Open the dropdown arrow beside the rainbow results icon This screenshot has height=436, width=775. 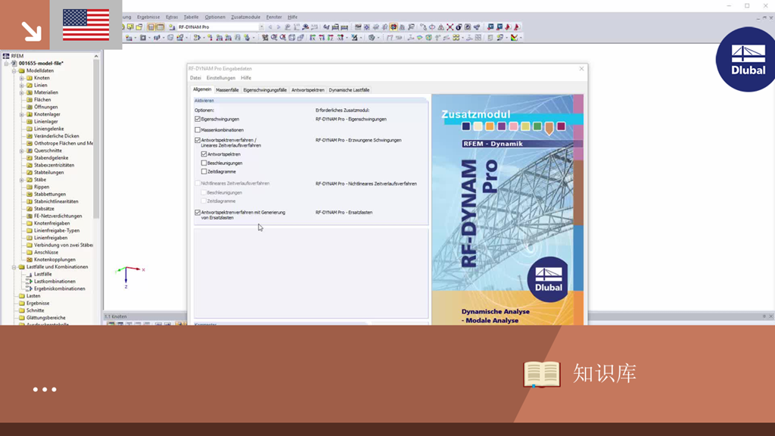click(x=521, y=38)
